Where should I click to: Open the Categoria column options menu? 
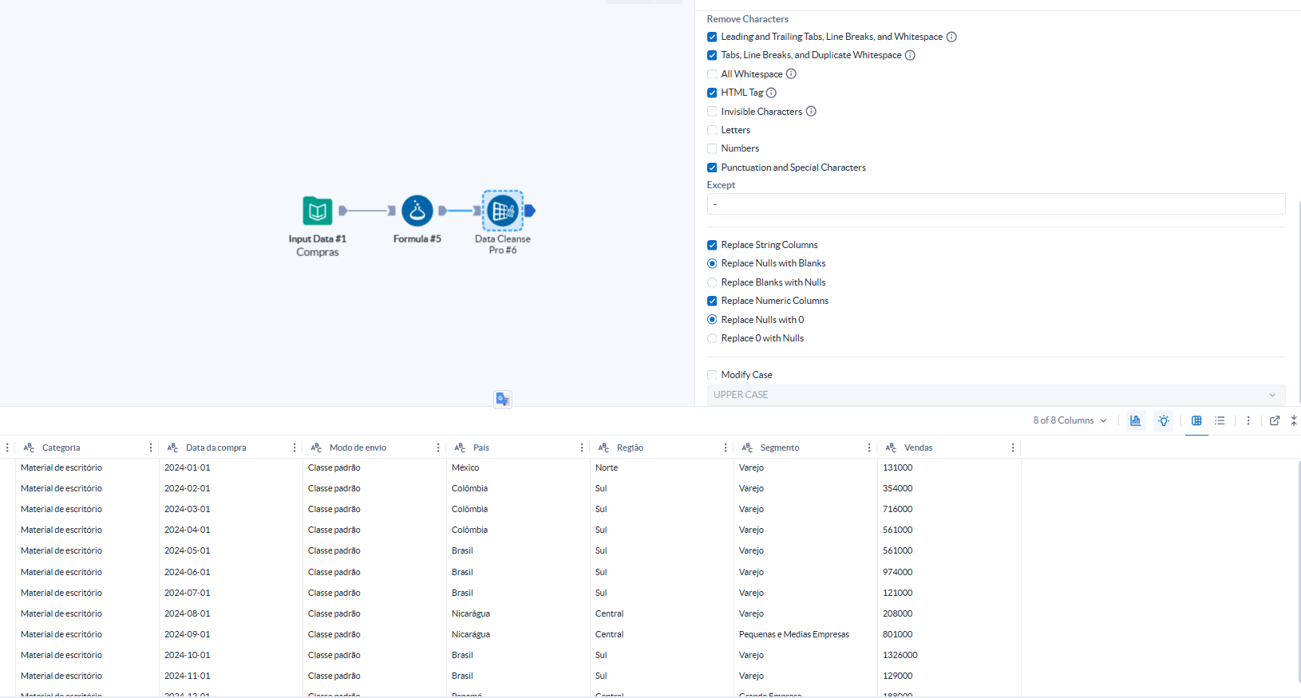151,448
